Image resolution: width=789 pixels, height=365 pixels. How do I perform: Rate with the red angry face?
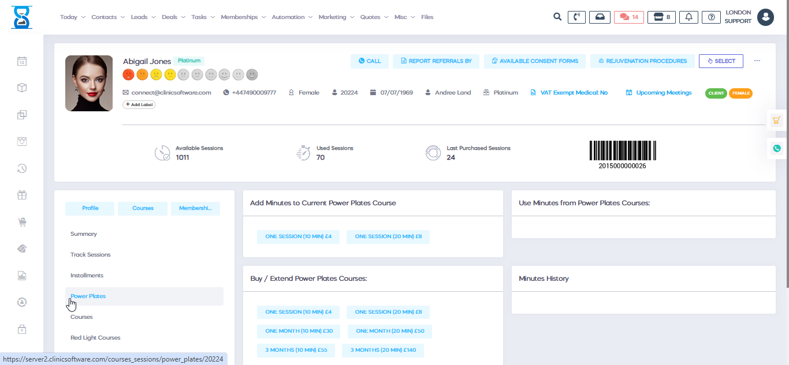[x=128, y=74]
